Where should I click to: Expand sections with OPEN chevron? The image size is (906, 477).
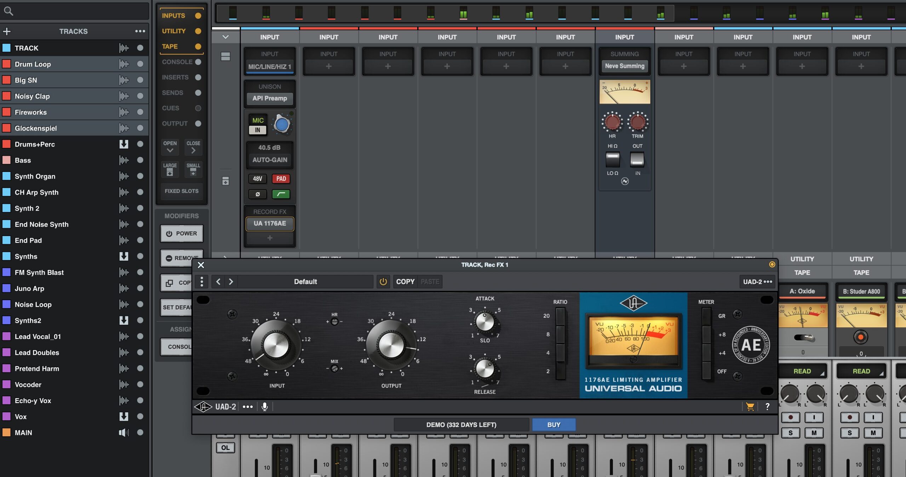tap(170, 147)
